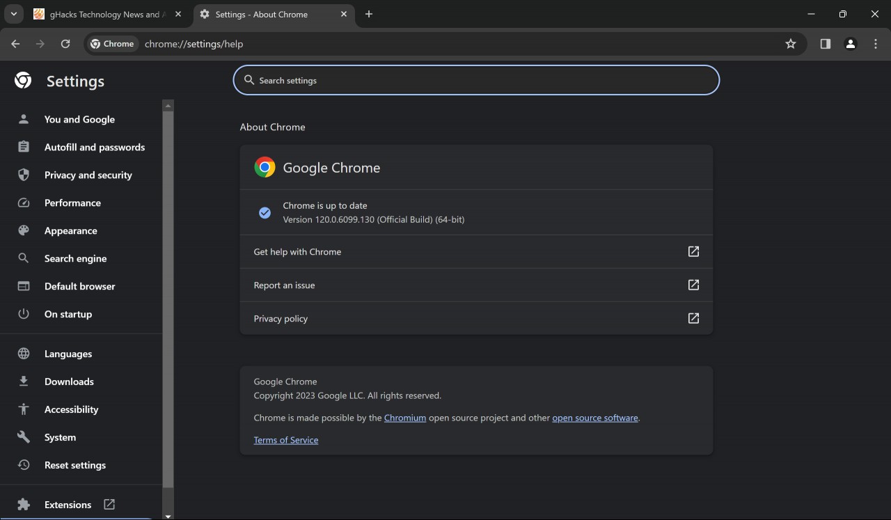Bookmark this page with the star icon

[791, 44]
